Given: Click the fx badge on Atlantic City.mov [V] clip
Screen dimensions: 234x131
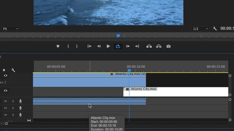Looking at the screenshot, I should pos(112,74).
